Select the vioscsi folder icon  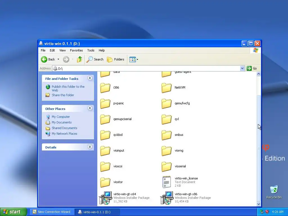(x=105, y=166)
